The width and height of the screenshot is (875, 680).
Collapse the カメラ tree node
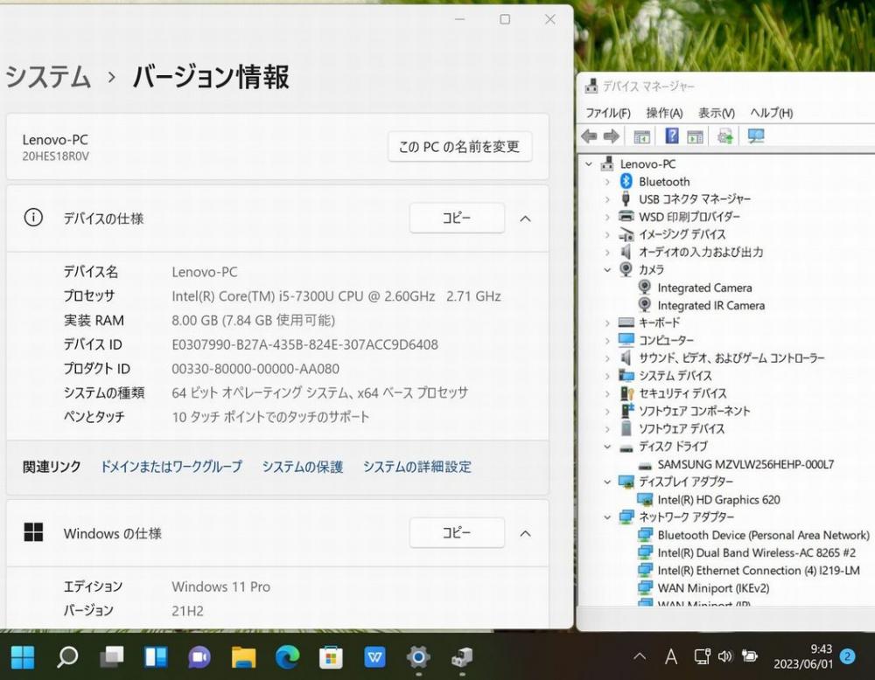tap(608, 270)
